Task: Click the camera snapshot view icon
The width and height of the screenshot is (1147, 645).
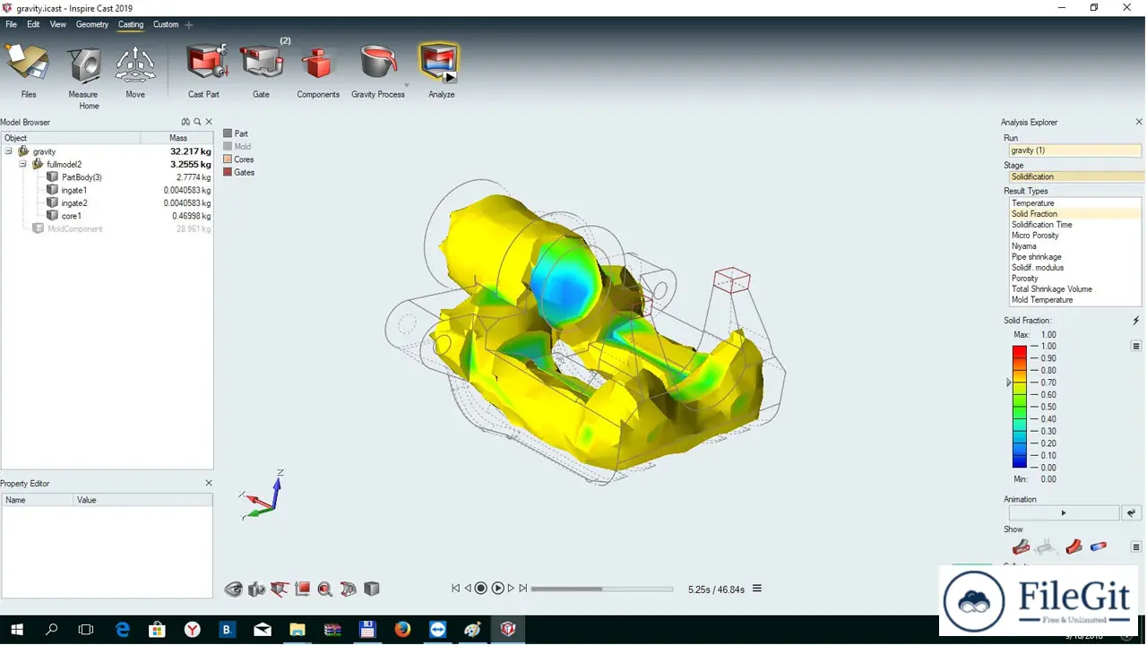Action: [x=256, y=589]
